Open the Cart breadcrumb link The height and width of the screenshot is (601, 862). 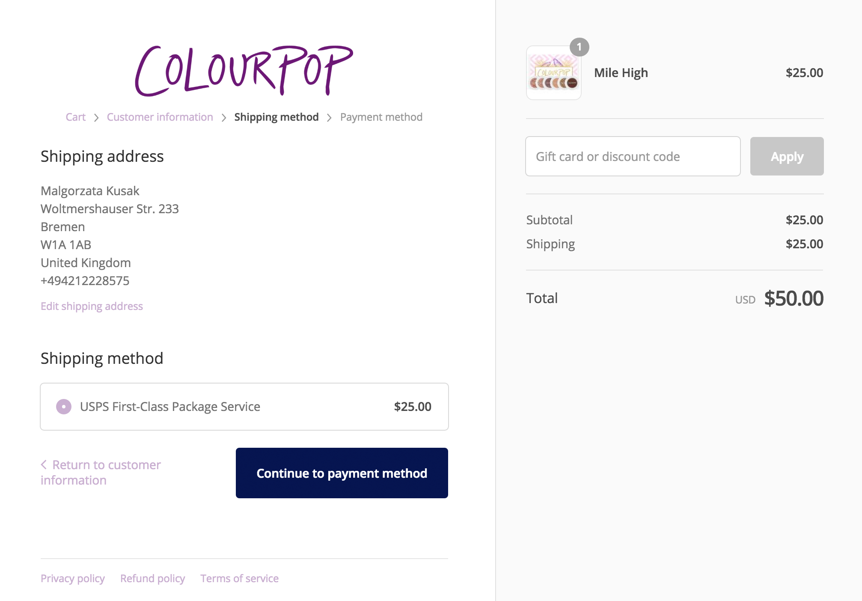[75, 117]
